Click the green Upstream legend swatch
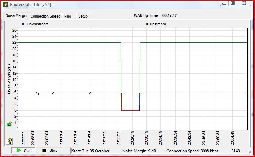255x157 pixels. [147, 24]
